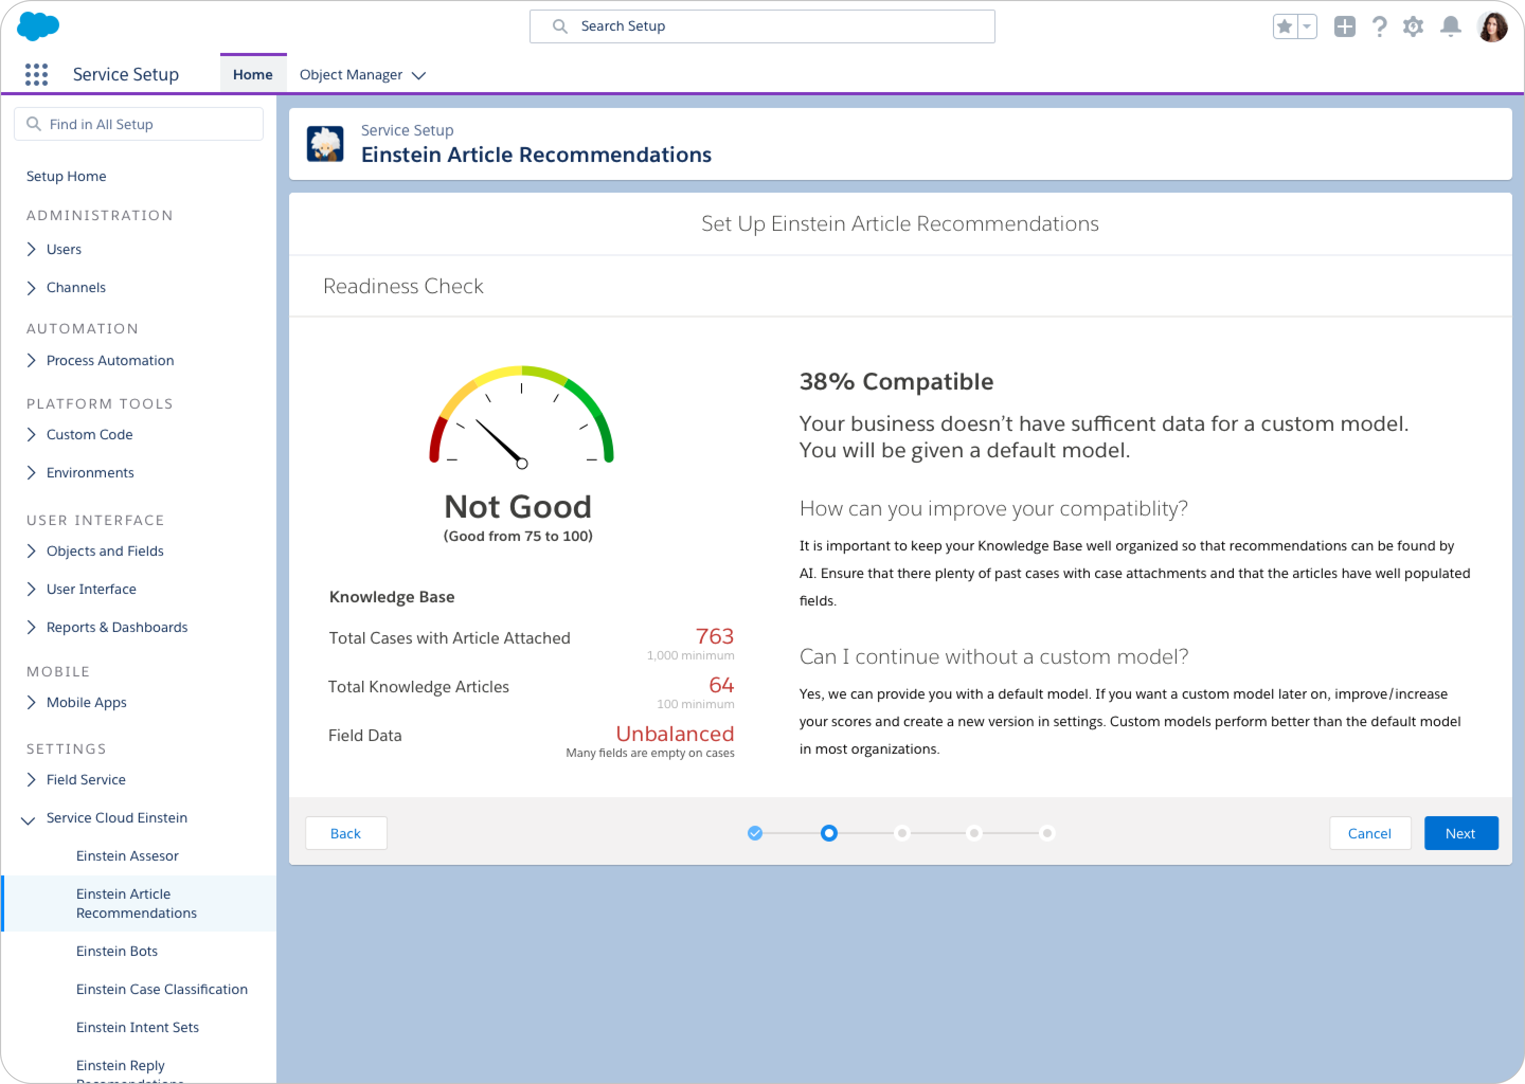1525x1084 pixels.
Task: Click the favorites star icon
Action: coord(1284,26)
